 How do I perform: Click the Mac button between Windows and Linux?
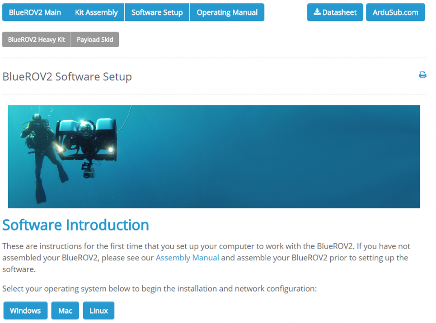pyautogui.click(x=65, y=311)
